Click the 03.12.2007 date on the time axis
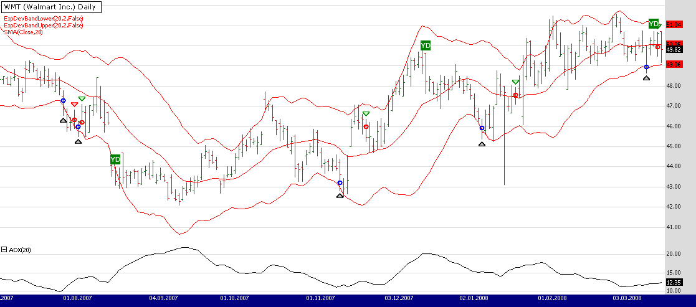This screenshot has width=696, height=307. click(x=396, y=298)
